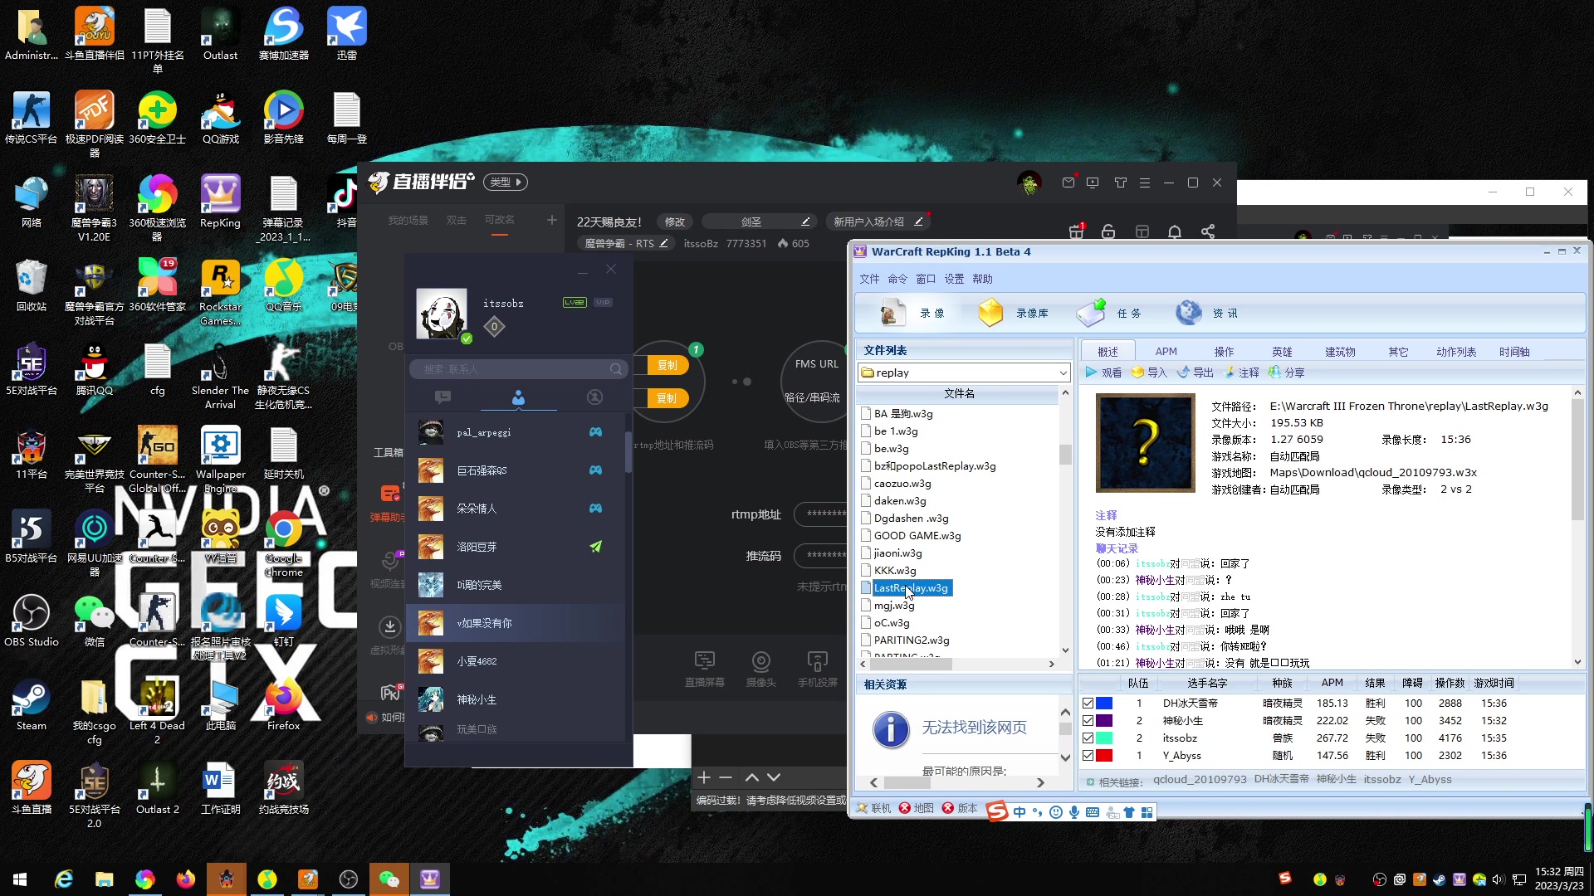The height and width of the screenshot is (896, 1594).
Task: Open the 设置 menu in RepKing
Action: pos(954,279)
